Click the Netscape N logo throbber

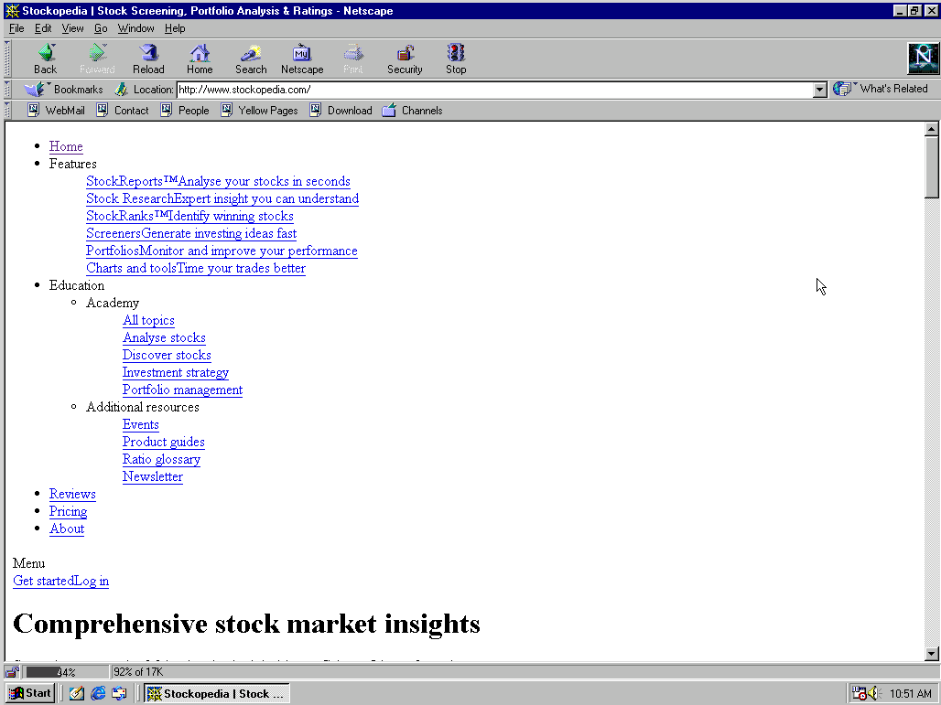[x=923, y=59]
